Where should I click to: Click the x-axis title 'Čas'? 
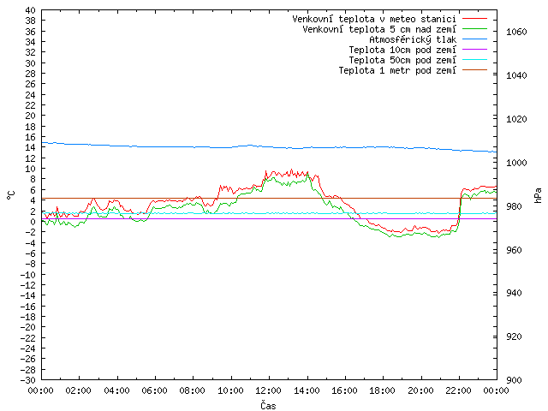click(x=268, y=405)
